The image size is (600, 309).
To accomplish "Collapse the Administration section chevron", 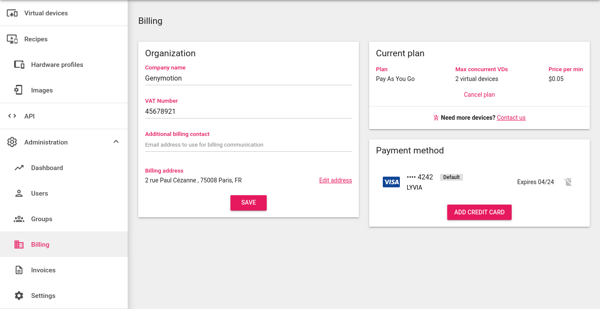I will click(116, 142).
